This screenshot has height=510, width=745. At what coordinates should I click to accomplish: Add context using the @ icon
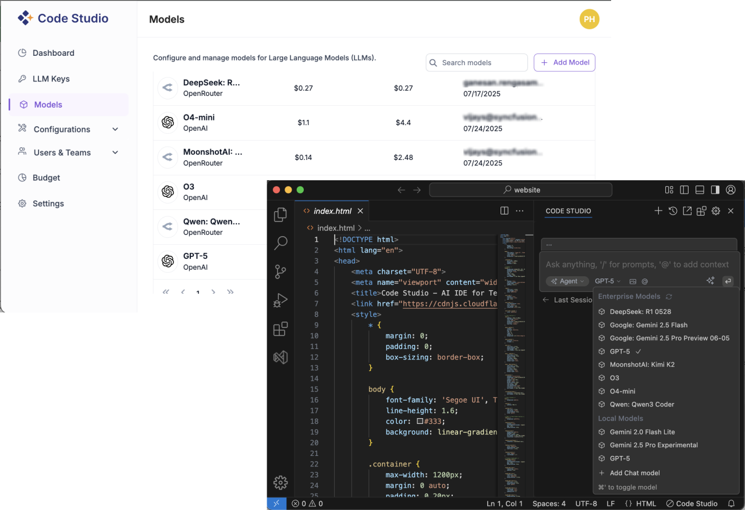[x=644, y=281]
